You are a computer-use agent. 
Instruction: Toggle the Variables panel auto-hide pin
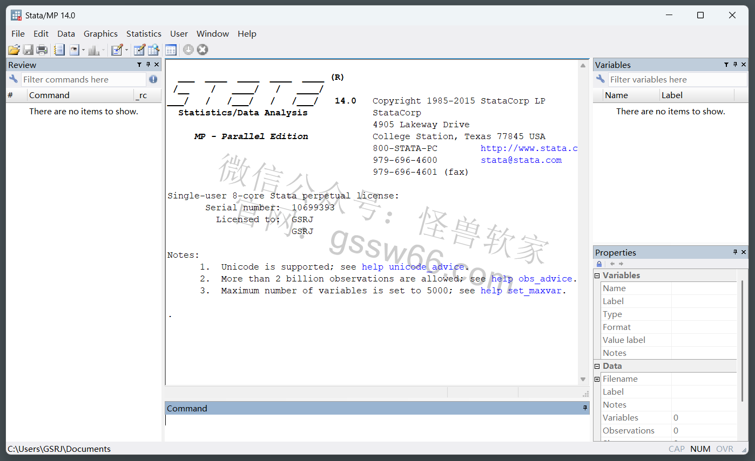point(735,65)
